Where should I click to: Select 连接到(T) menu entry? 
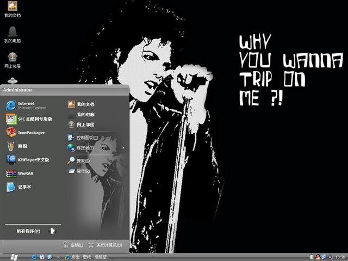click(80, 148)
